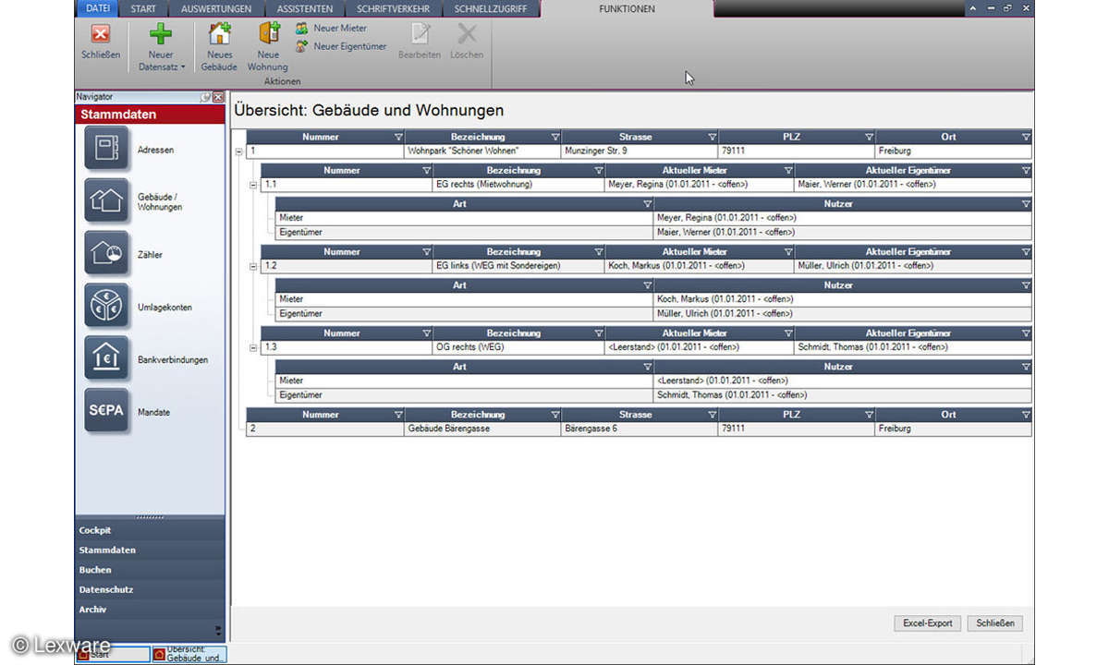Select OG rechts (WEG) cell
Viewport: 1109px width, 665px height.
click(518, 347)
